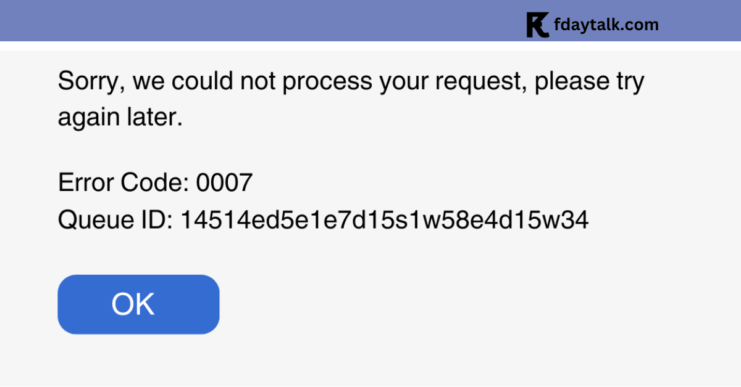
Task: Click the "Queue ID:" label
Action: coord(115,221)
